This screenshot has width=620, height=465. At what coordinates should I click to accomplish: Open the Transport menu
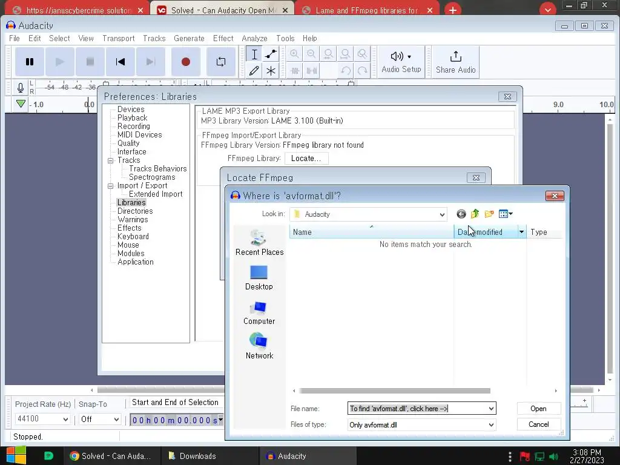pos(119,38)
